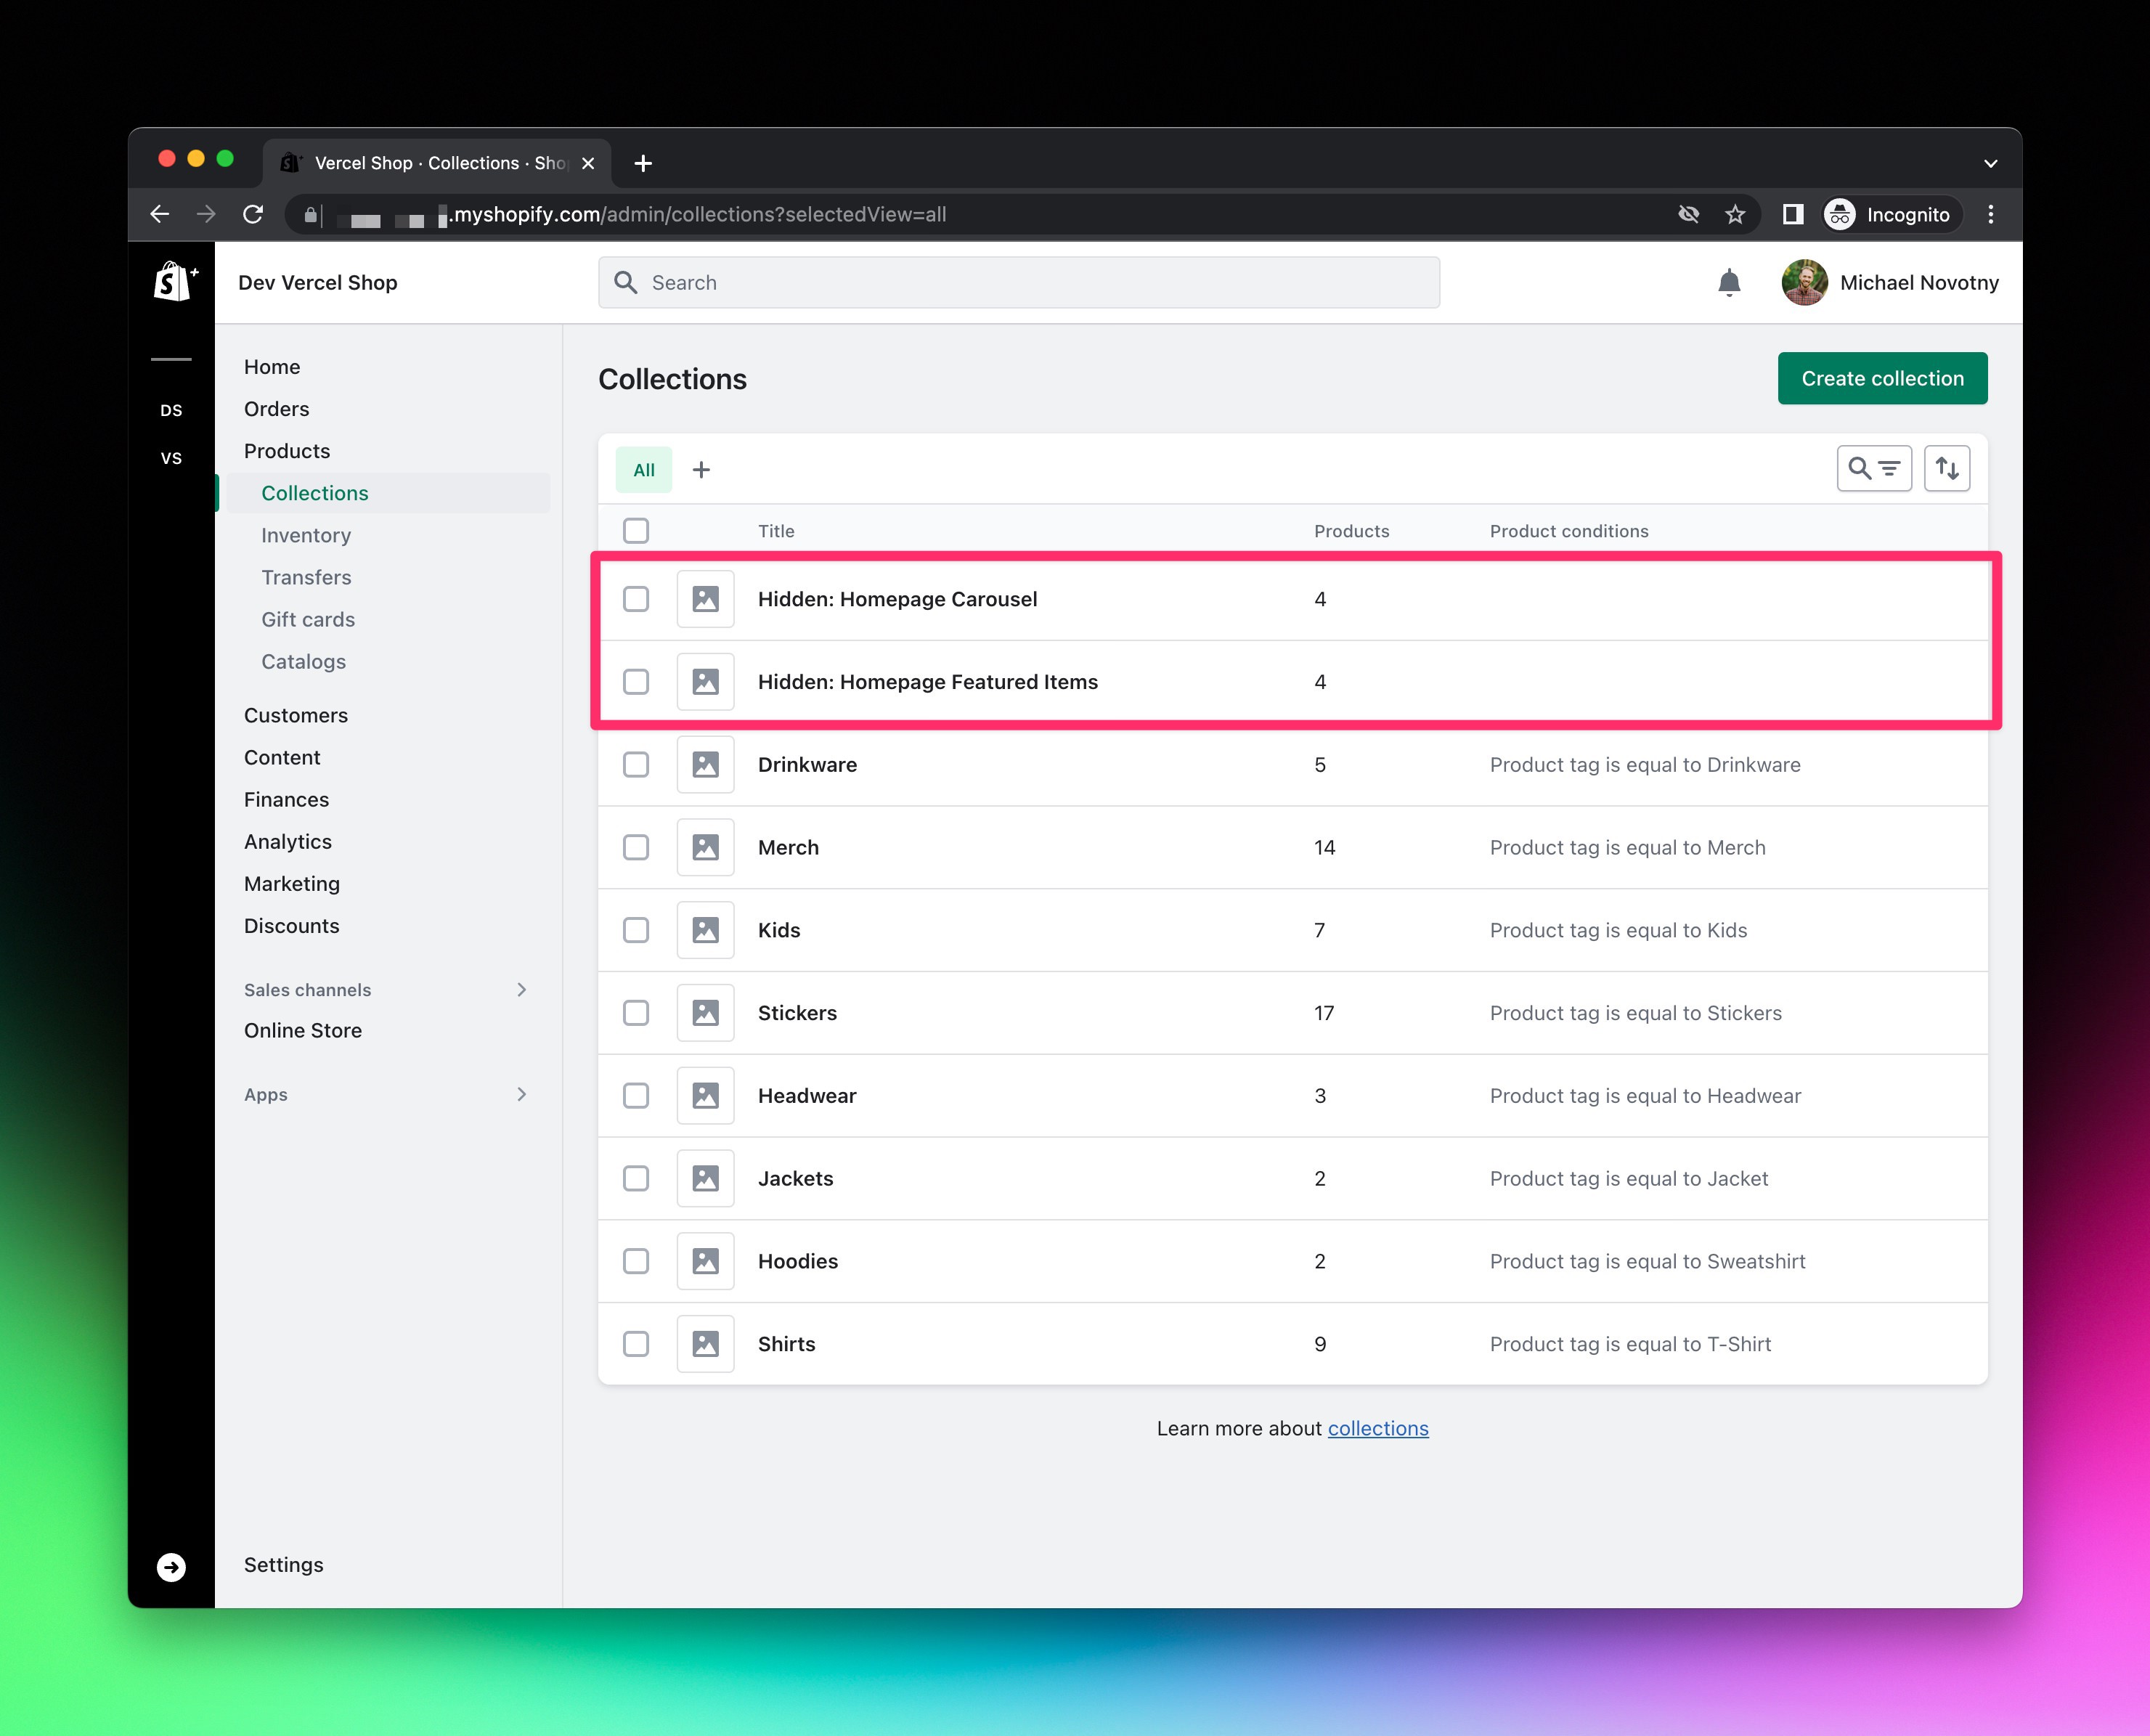Open the Shirts collection title

pos(786,1344)
